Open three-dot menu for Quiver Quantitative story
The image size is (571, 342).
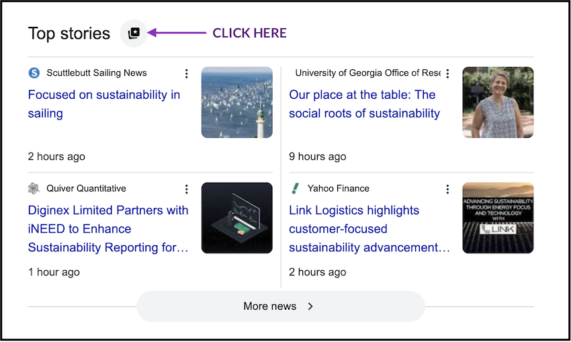[x=187, y=189]
